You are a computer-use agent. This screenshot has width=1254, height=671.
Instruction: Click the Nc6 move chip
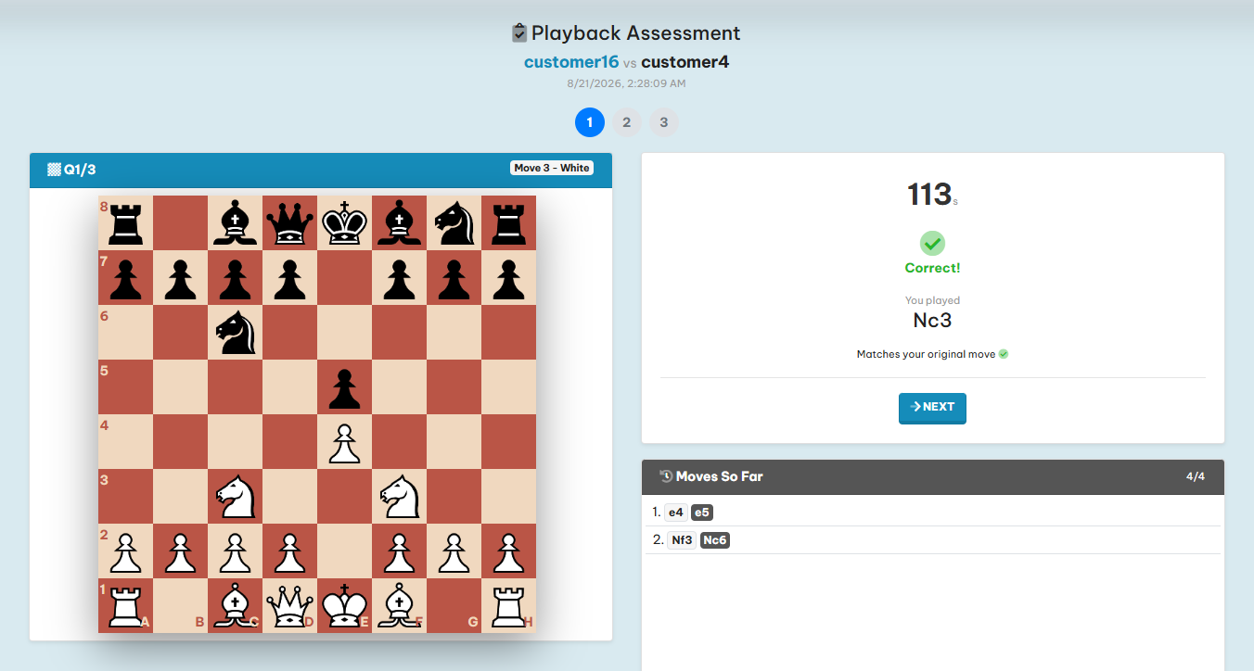tap(715, 540)
